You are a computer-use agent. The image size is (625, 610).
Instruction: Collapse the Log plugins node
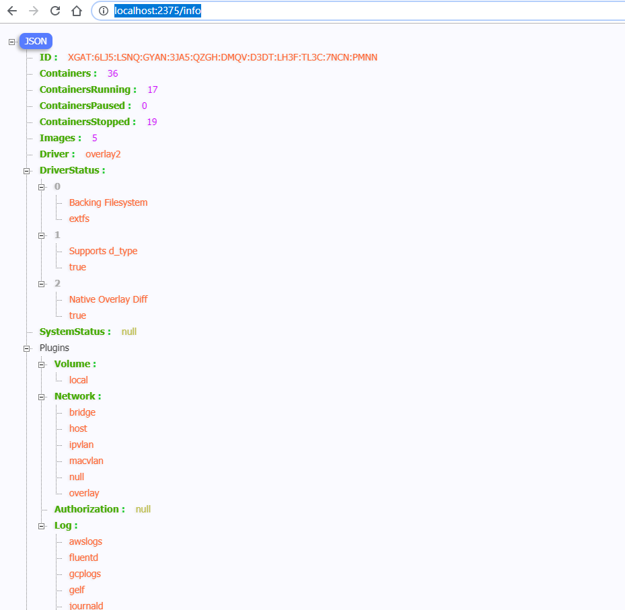point(42,525)
